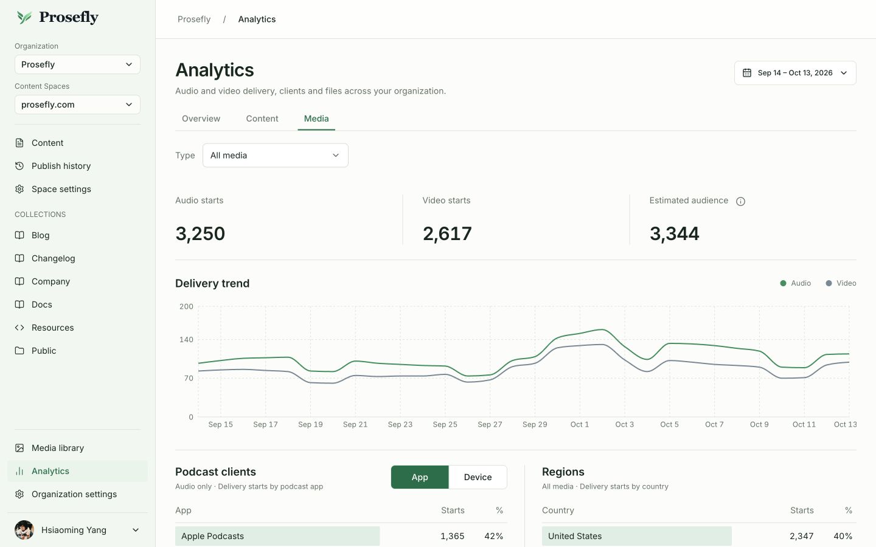The image size is (876, 547).
Task: Click the calendar icon in date range
Action: pos(747,73)
